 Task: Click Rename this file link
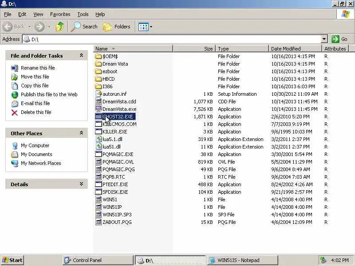click(38, 68)
